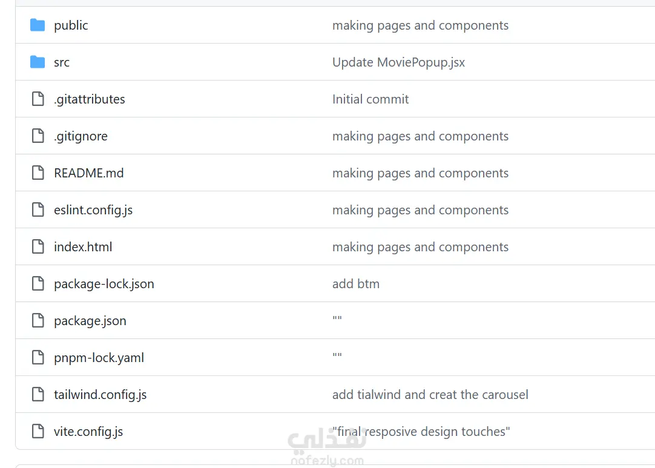
Task: Open the public folder
Action: point(71,25)
